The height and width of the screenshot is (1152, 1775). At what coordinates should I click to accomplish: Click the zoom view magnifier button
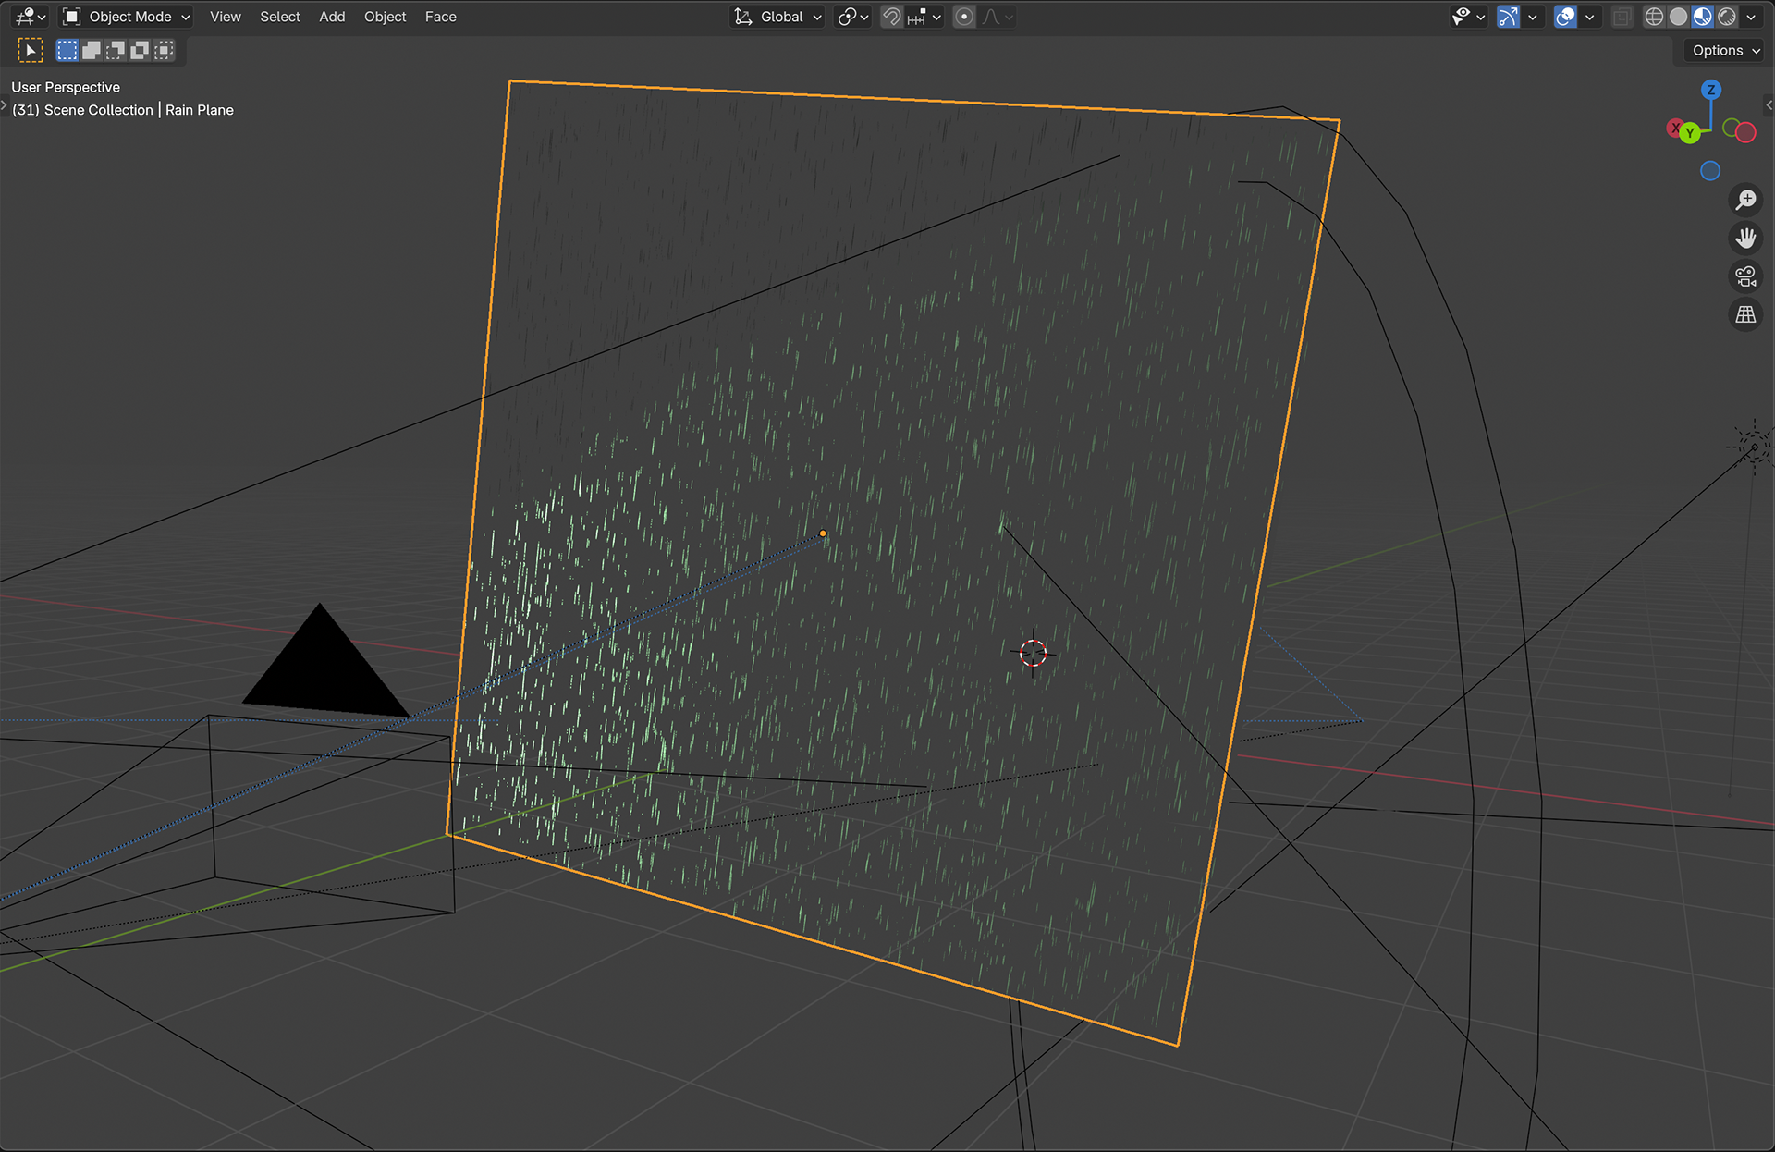(1745, 200)
